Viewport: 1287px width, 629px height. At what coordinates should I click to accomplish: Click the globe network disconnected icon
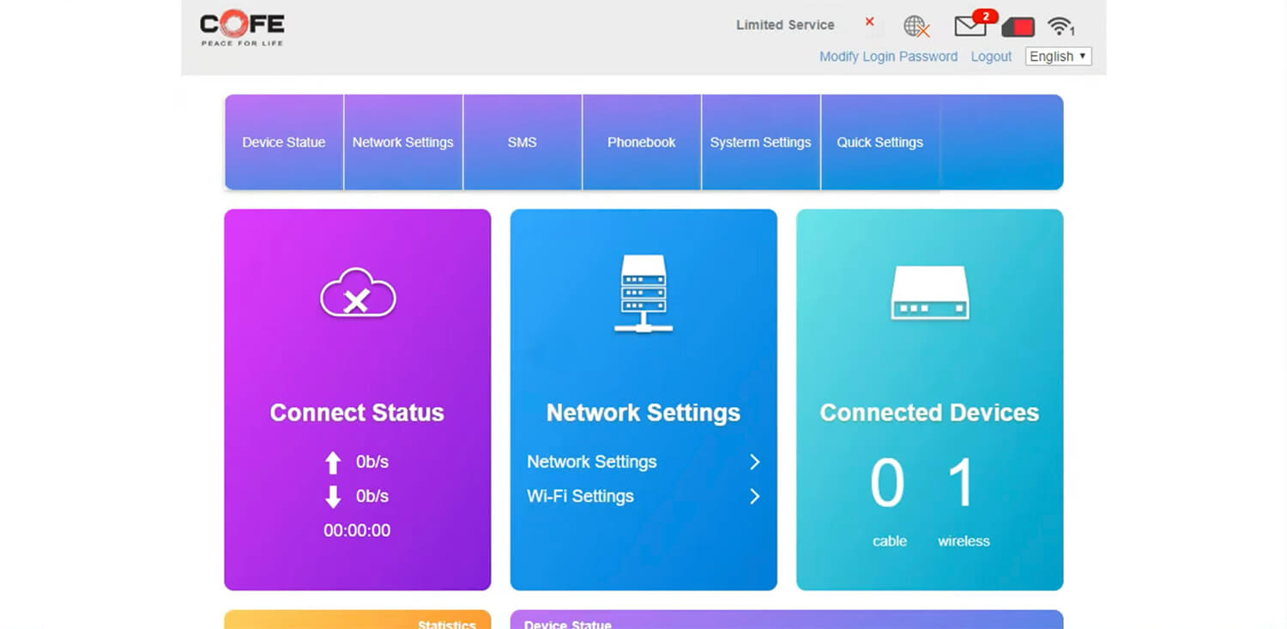pos(916,27)
